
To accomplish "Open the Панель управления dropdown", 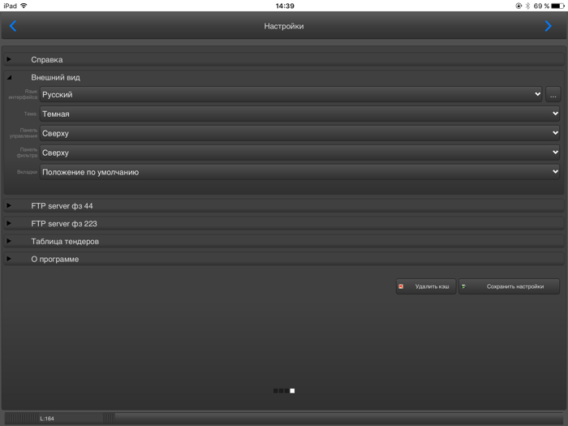I will pos(299,133).
